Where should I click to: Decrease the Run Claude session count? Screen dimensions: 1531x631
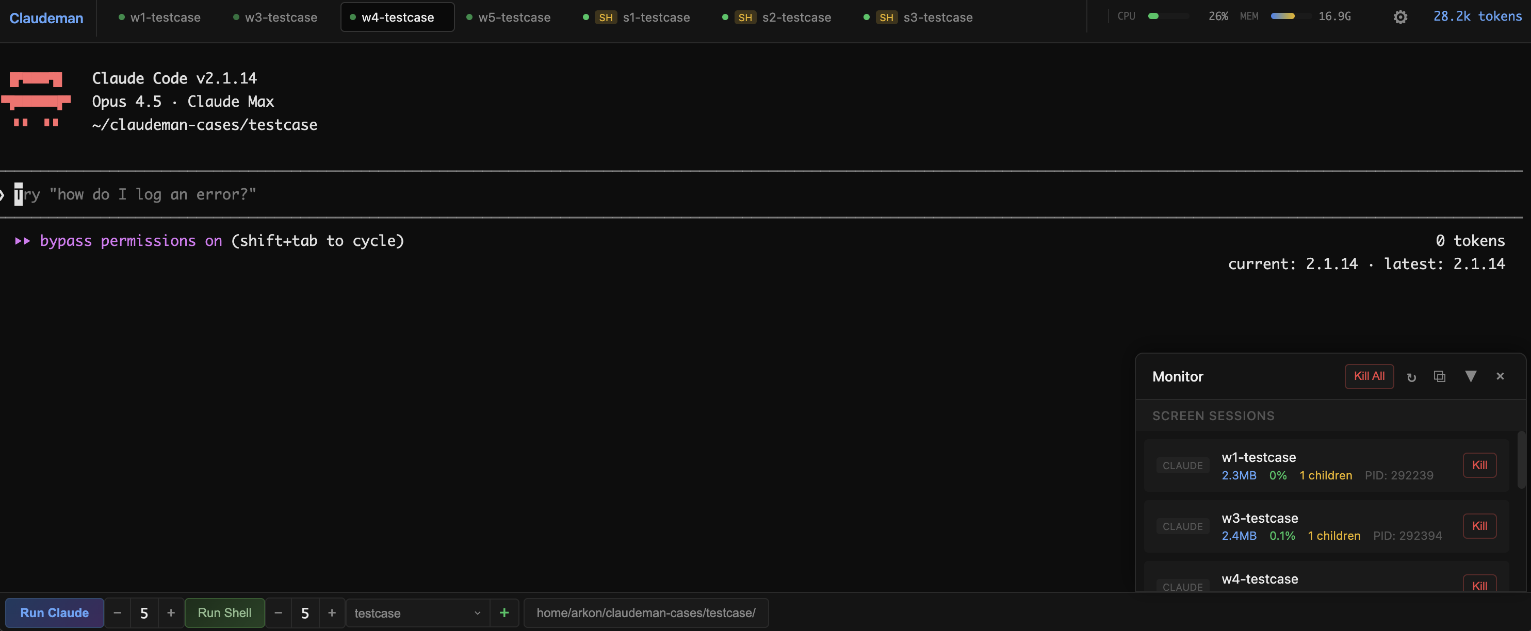pyautogui.click(x=117, y=612)
